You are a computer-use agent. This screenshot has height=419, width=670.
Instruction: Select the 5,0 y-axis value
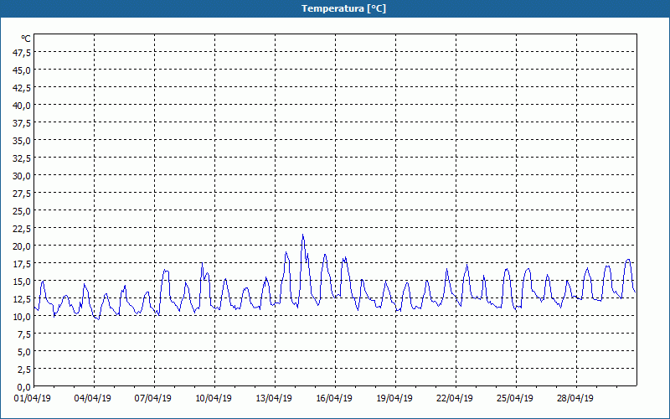point(24,352)
